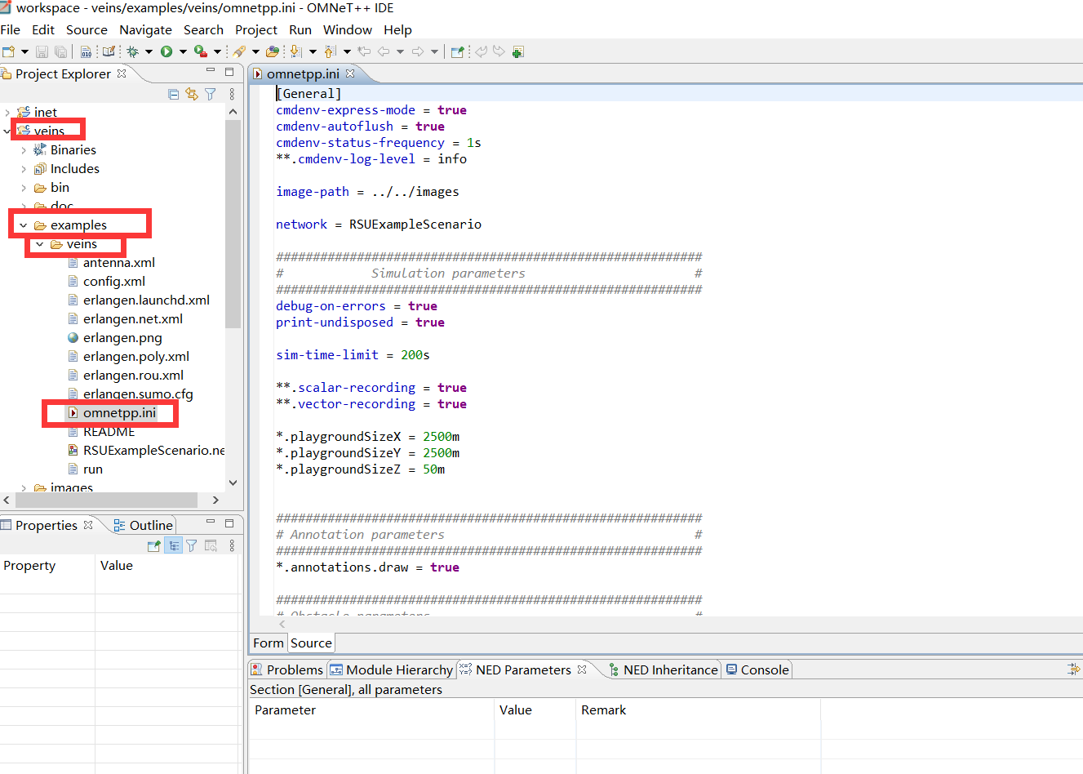This screenshot has height=774, width=1083.
Task: Click the green Run button in toolbar
Action: (x=166, y=51)
